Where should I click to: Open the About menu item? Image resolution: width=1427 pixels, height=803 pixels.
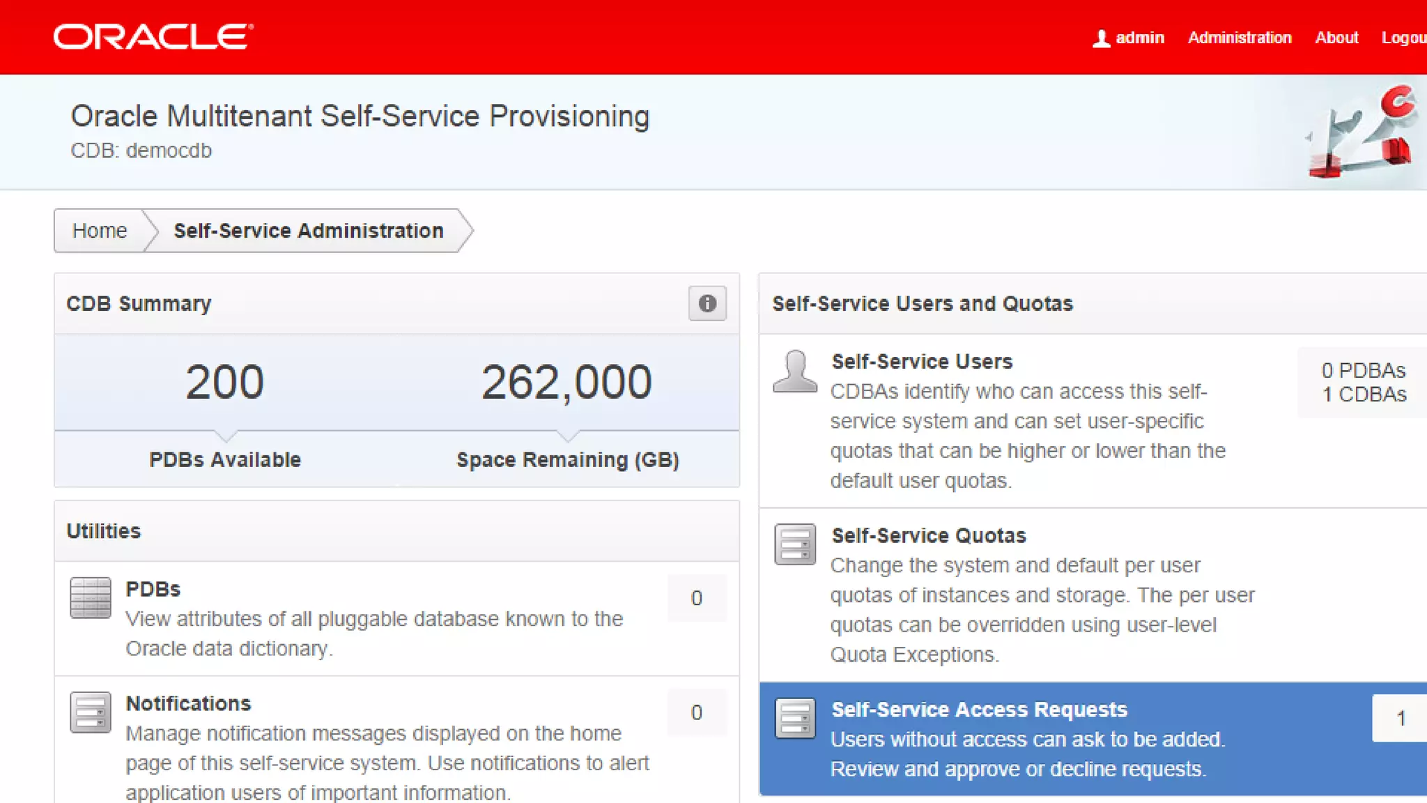pos(1336,38)
